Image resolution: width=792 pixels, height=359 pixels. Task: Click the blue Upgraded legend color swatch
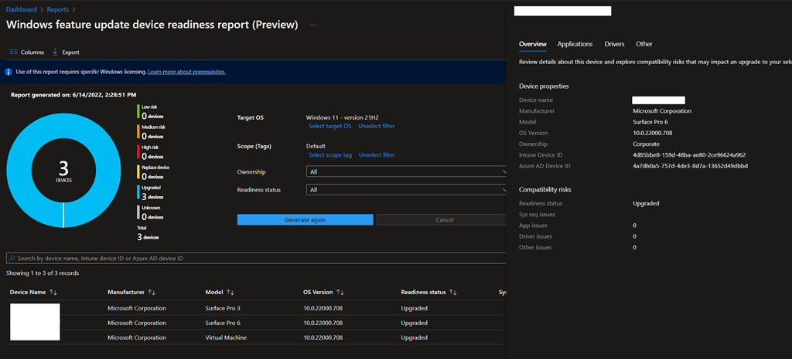coord(138,192)
